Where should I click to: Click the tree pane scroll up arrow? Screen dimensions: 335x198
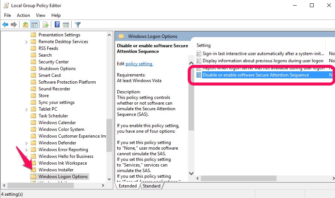click(x=109, y=35)
